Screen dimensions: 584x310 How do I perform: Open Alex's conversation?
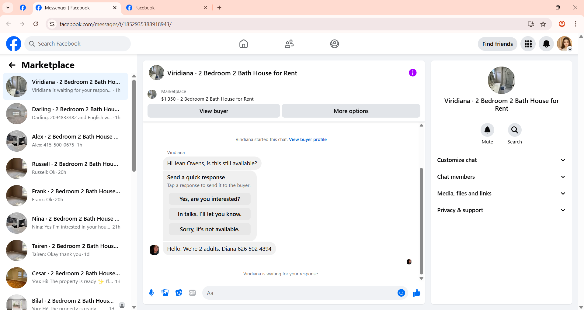pos(65,141)
